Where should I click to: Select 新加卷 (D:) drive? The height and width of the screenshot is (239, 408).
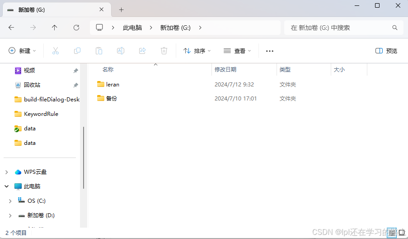coord(37,215)
